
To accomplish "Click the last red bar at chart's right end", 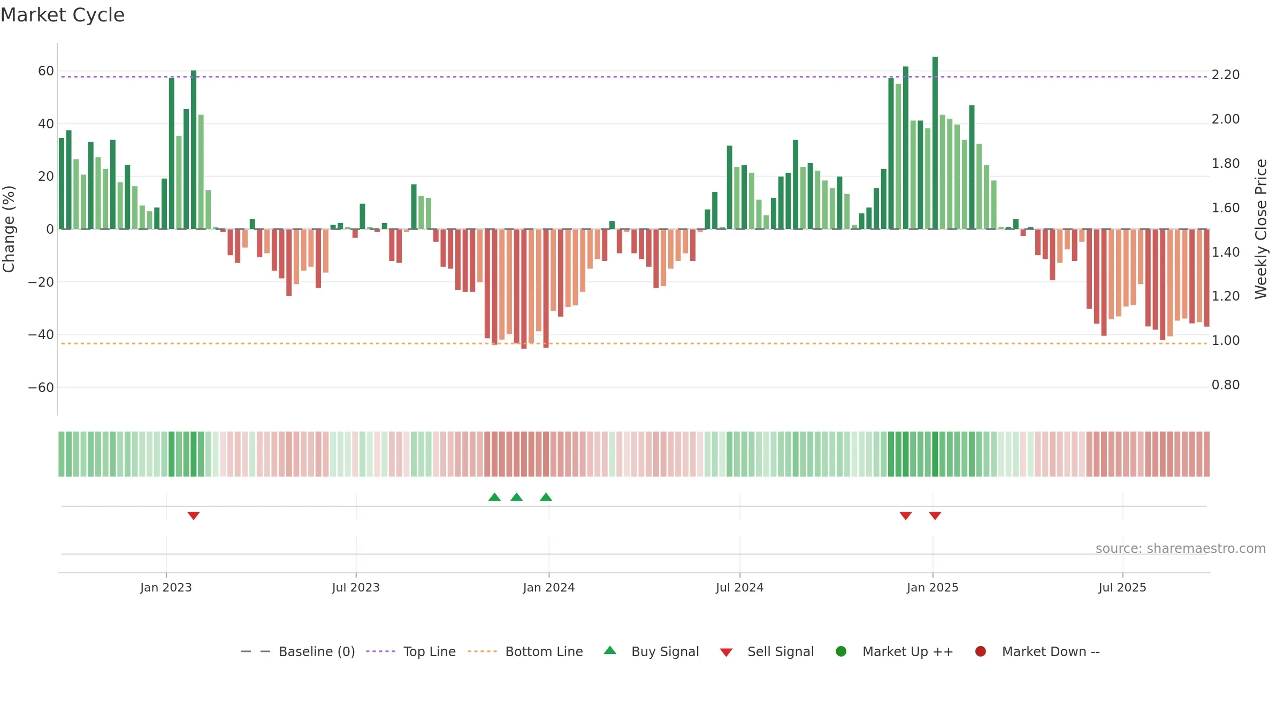I will pyautogui.click(x=1206, y=278).
